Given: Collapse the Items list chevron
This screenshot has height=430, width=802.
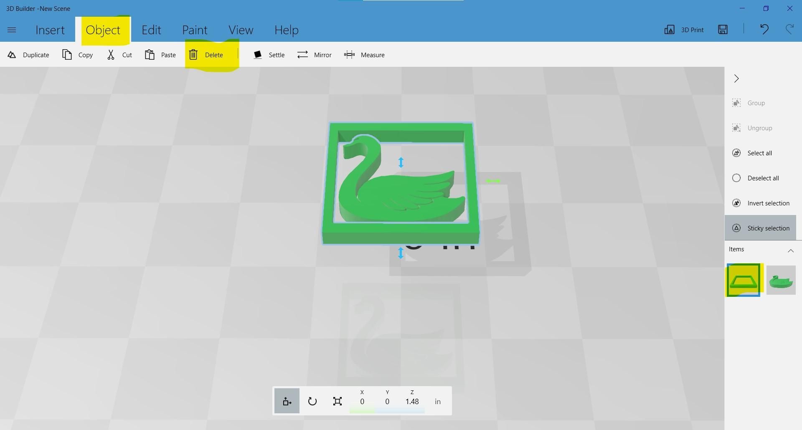Looking at the screenshot, I should 790,250.
